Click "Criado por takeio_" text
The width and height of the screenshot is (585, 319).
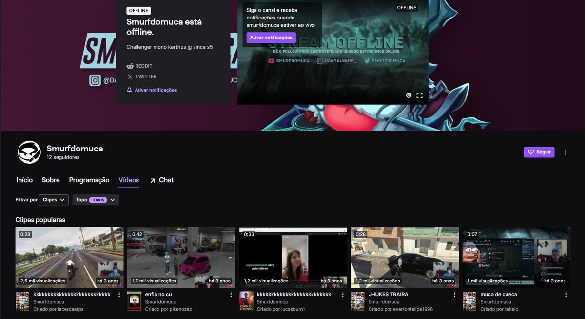[x=501, y=309]
